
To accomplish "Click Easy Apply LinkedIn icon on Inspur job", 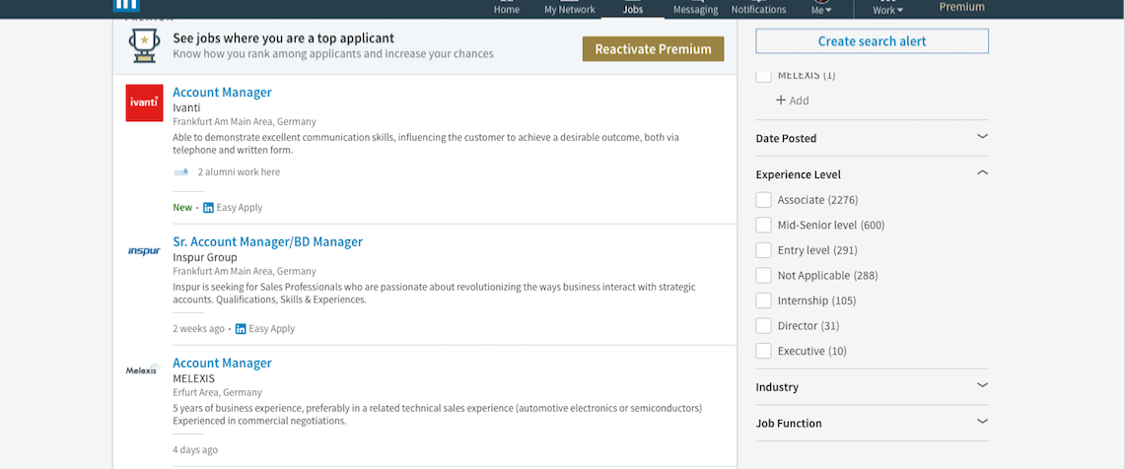I will [241, 329].
